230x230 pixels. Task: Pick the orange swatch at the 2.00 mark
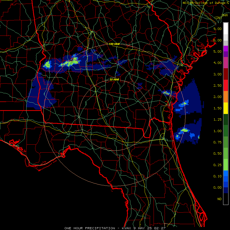[x=226, y=97]
